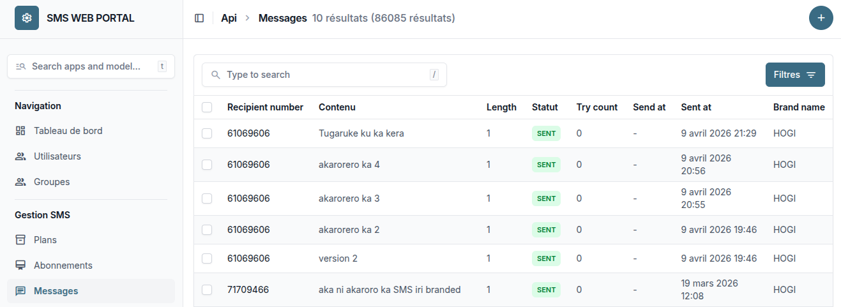Check the row for version 2
841x307 pixels.
click(207, 258)
